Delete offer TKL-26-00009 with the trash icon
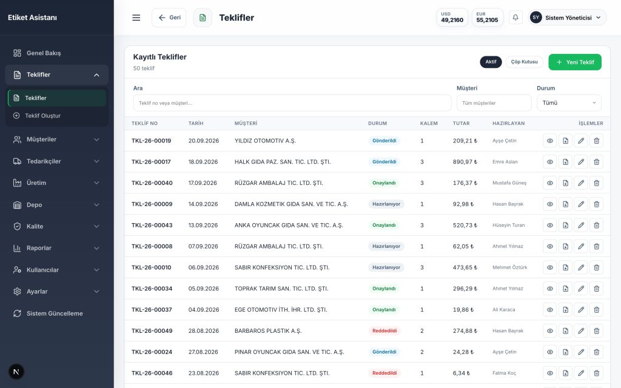This screenshot has width=621, height=388. click(x=597, y=204)
